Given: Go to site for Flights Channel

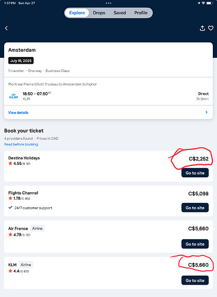Looking at the screenshot, I should 195,208.
